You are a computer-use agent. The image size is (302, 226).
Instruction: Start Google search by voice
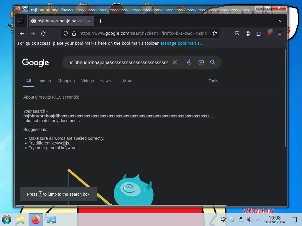click(189, 62)
